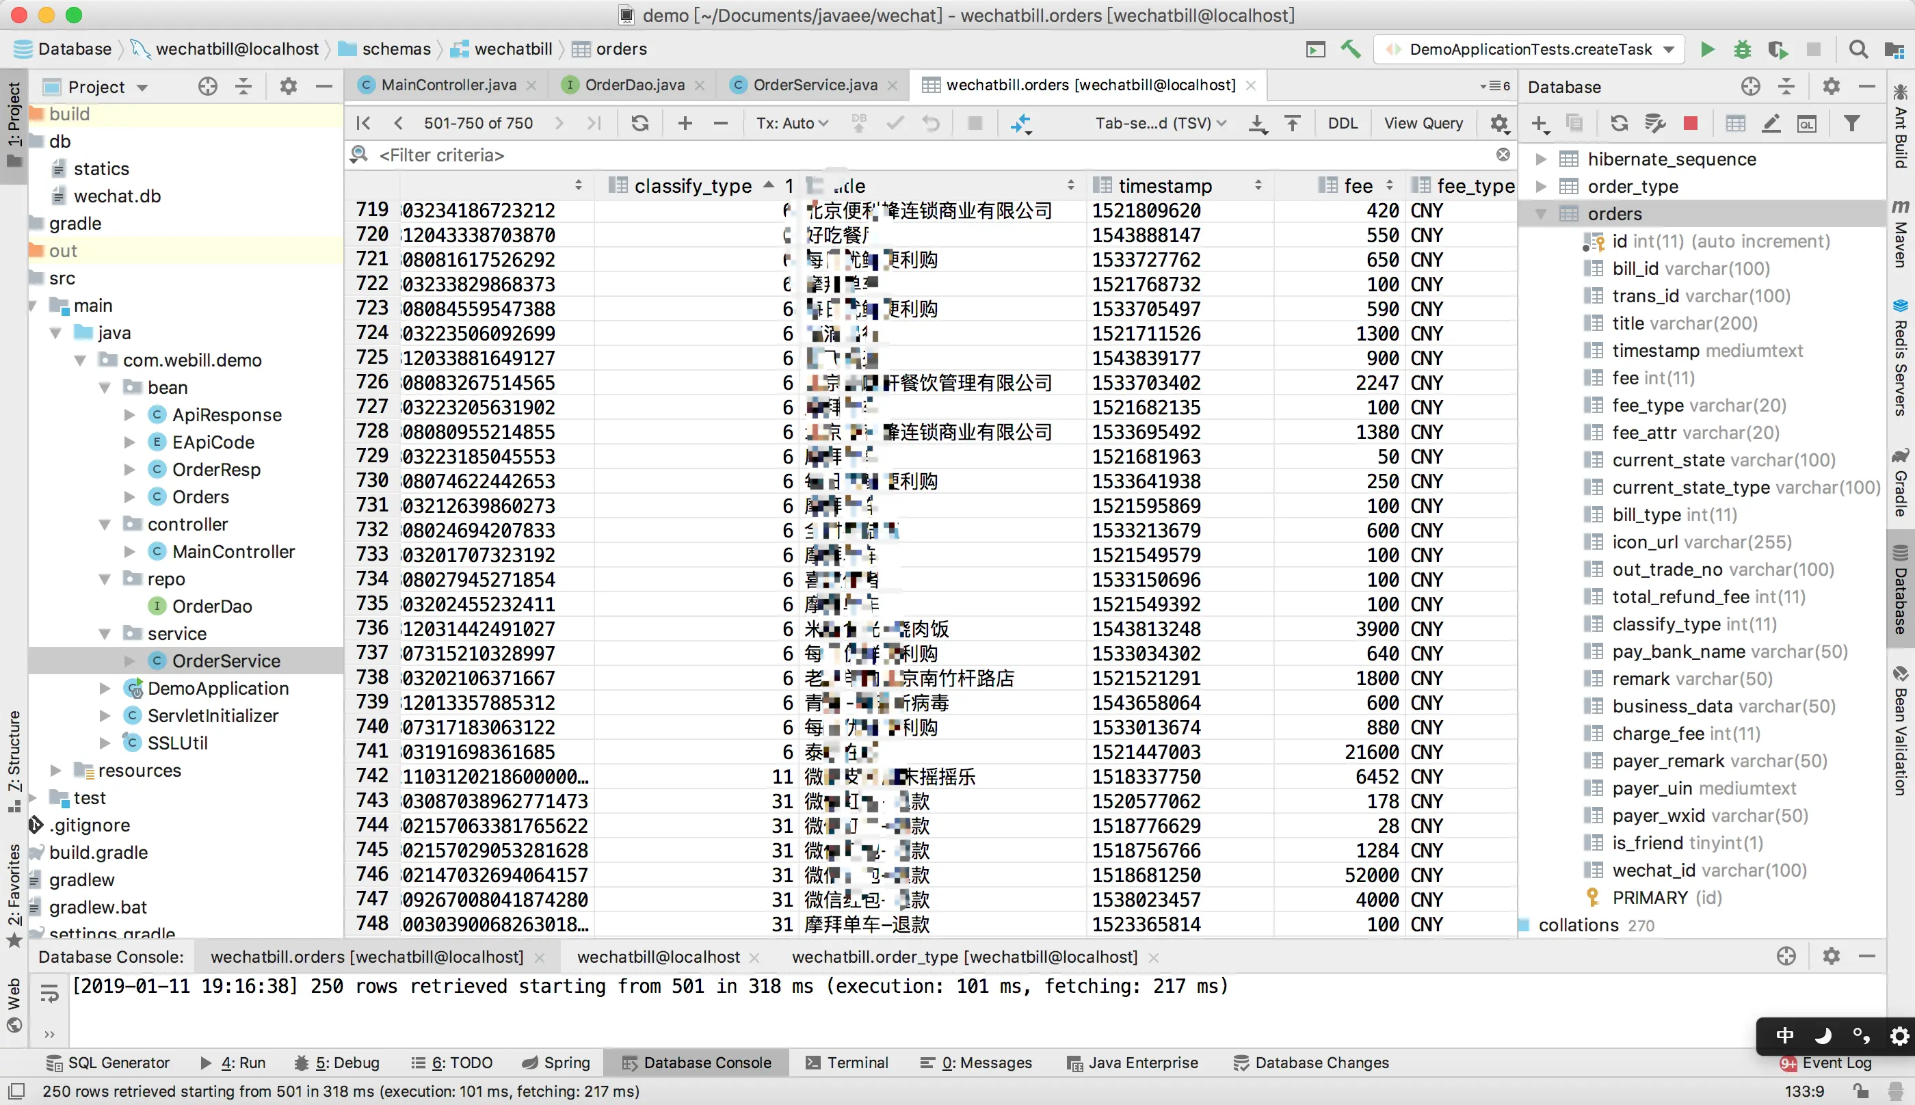
Task: Click the Add Row plus icon
Action: (x=685, y=123)
